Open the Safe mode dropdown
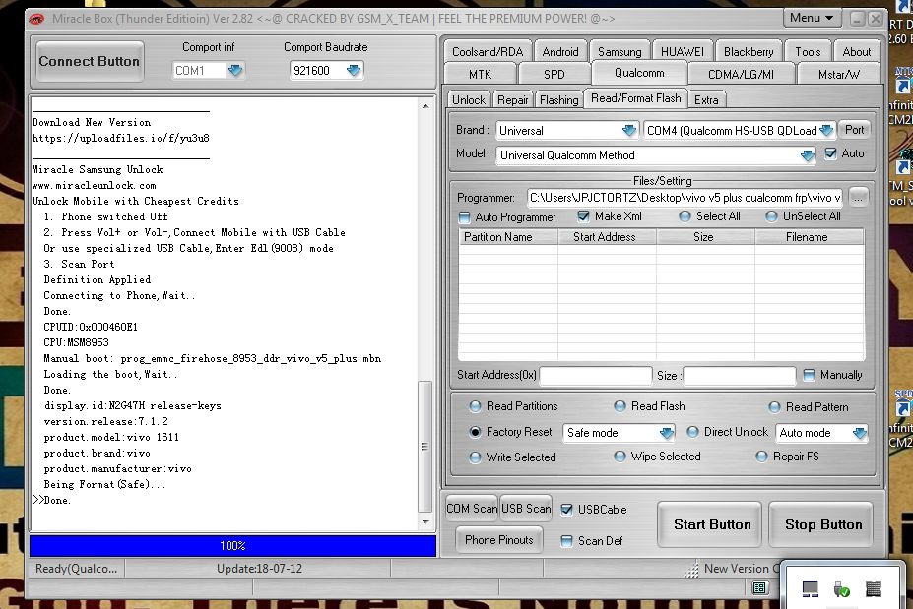This screenshot has width=913, height=609. coord(667,433)
